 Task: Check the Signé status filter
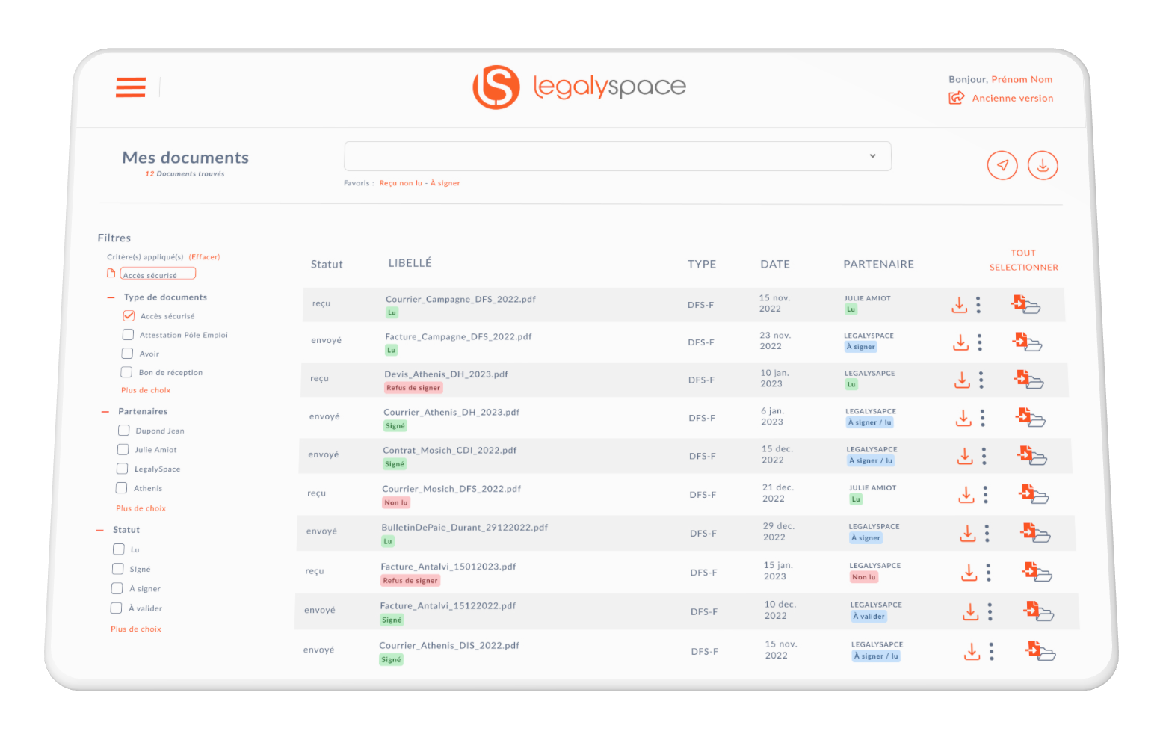(x=117, y=568)
